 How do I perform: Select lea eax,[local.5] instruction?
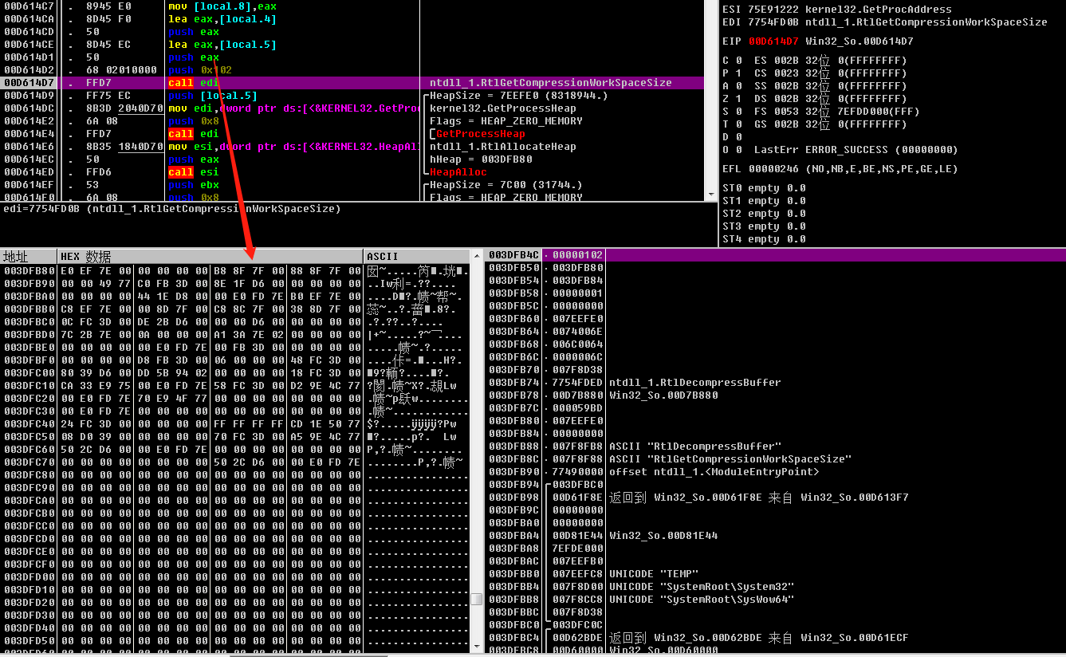coord(222,45)
